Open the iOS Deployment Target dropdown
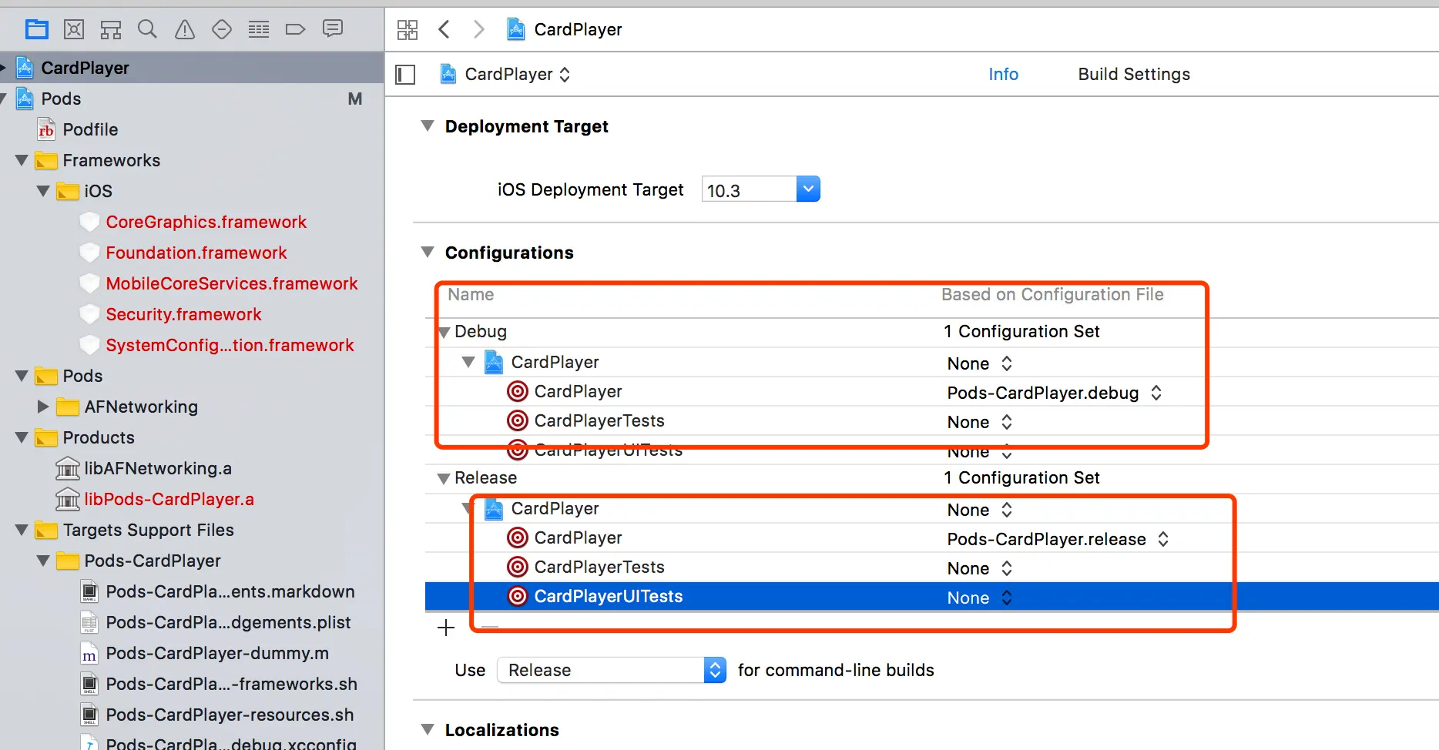The width and height of the screenshot is (1439, 750). 807,189
